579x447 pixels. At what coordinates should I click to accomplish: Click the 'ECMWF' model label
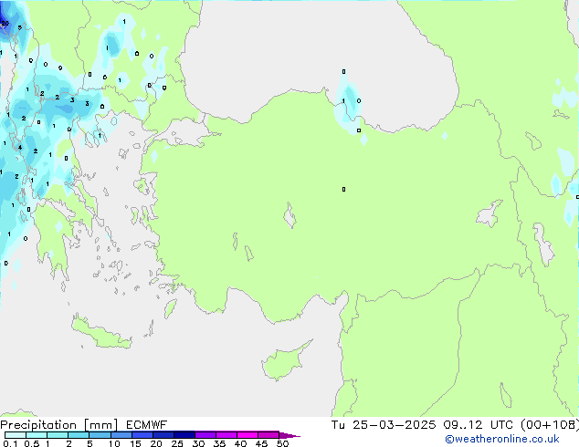click(x=147, y=425)
